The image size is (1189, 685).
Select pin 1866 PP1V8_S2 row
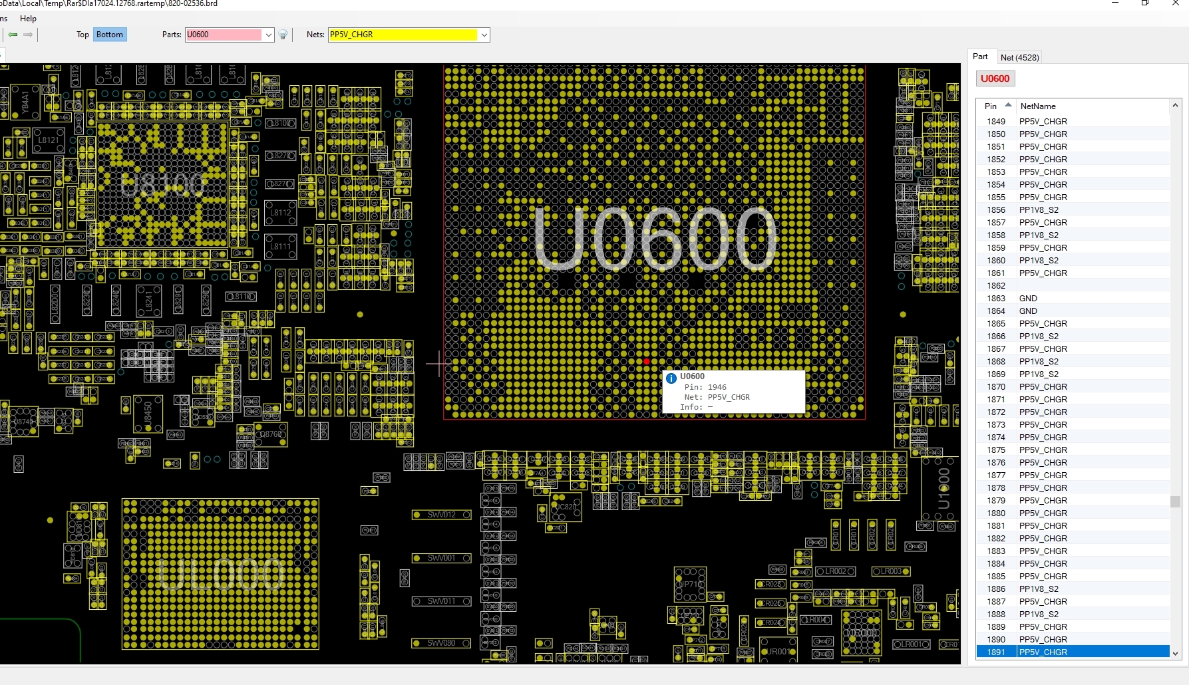pos(1073,336)
